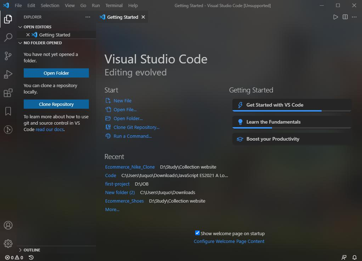362x261 pixels.
Task: Open the Run and Debug view
Action: (x=8, y=74)
